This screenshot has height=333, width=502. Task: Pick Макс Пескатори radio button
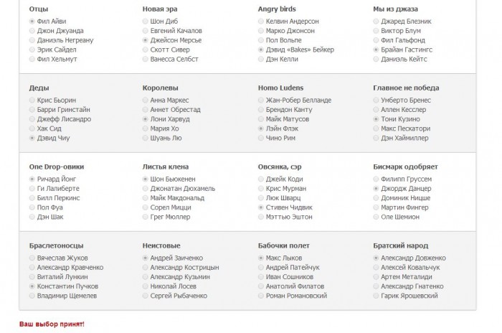[x=376, y=128]
